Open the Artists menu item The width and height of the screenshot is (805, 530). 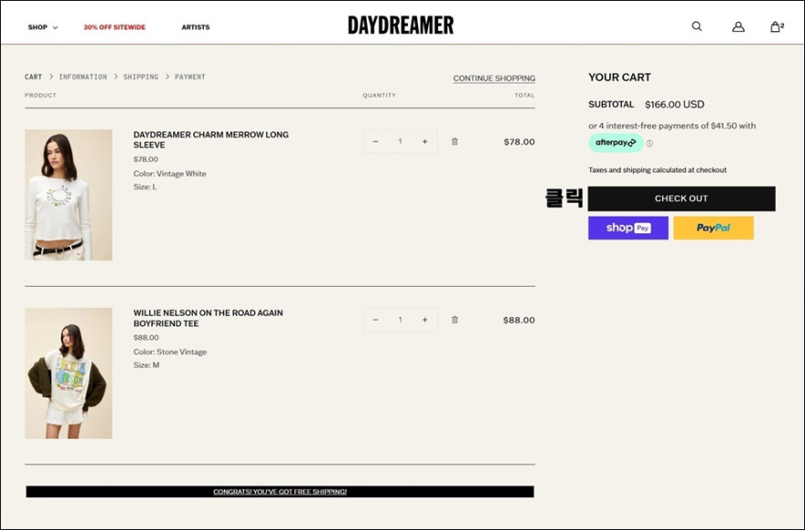[x=196, y=27]
